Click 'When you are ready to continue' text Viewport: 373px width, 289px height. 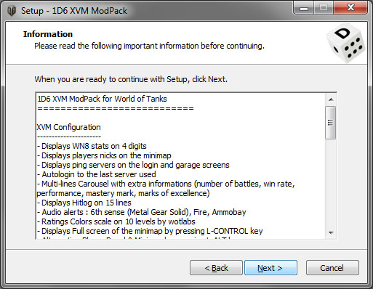pyautogui.click(x=131, y=79)
